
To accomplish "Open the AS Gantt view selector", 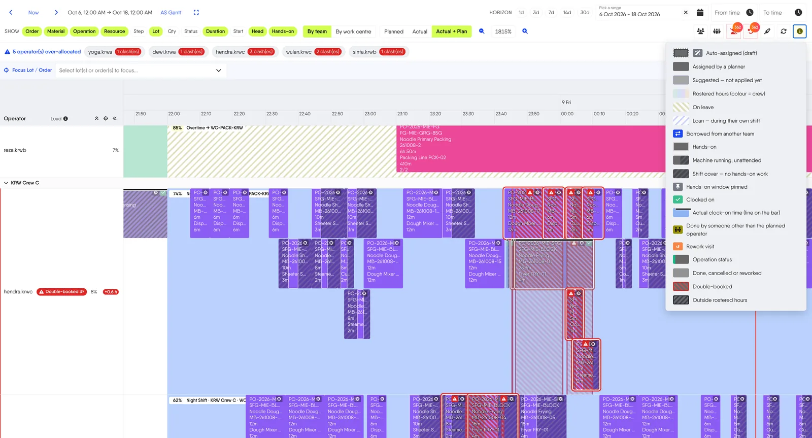I will click(171, 13).
